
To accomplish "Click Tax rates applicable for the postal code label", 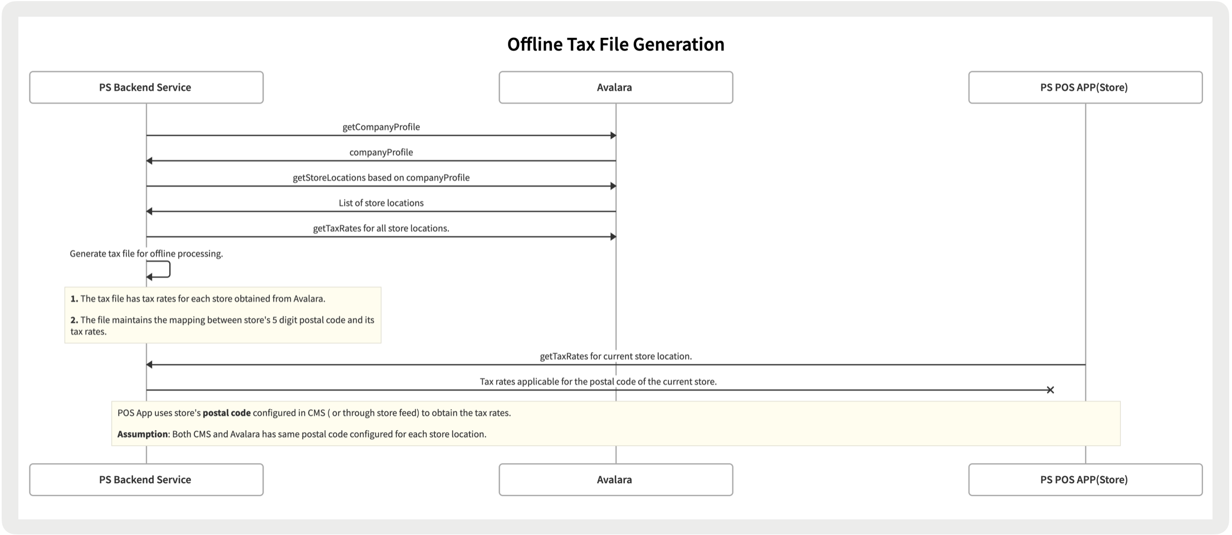I will (598, 382).
